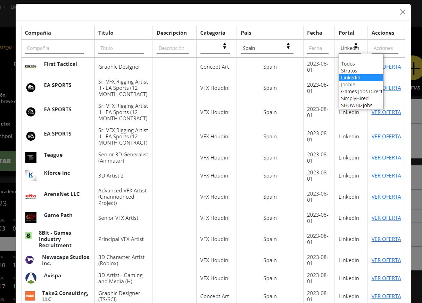Viewport: 422px width, 303px height.
Task: Click the 3D Artist 2 job title
Action: click(111, 175)
